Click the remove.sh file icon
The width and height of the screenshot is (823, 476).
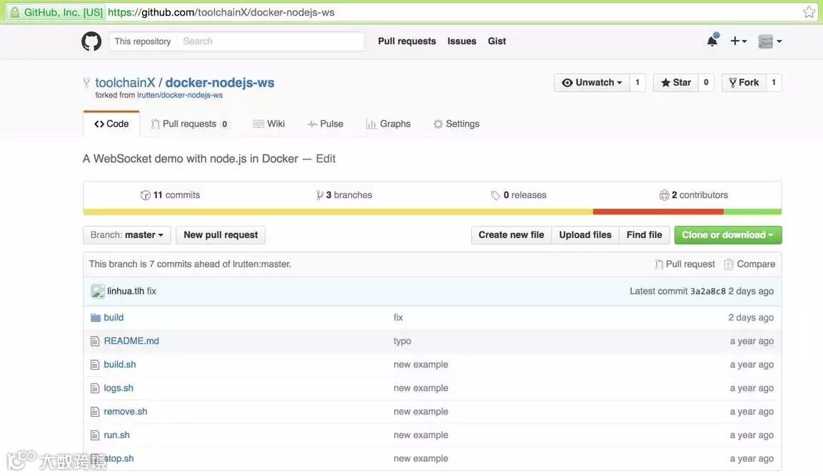click(x=95, y=412)
